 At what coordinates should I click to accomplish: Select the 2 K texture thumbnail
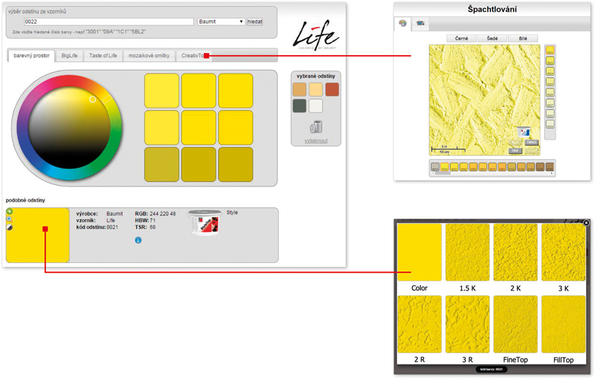coord(515,252)
